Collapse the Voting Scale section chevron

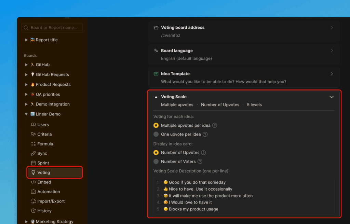331,97
